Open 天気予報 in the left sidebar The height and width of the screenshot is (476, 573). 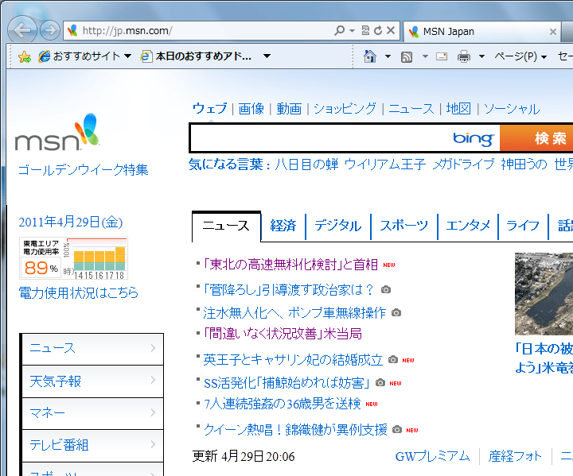click(x=93, y=381)
